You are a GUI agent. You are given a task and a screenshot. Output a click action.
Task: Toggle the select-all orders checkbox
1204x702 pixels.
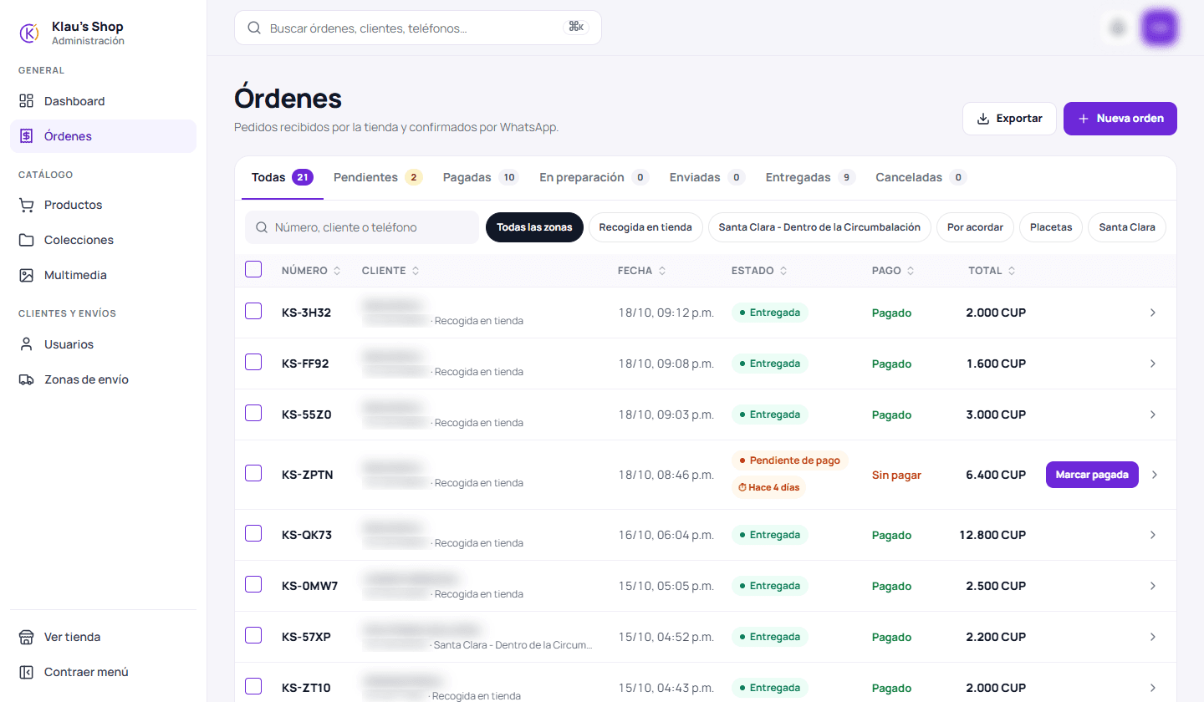point(253,269)
